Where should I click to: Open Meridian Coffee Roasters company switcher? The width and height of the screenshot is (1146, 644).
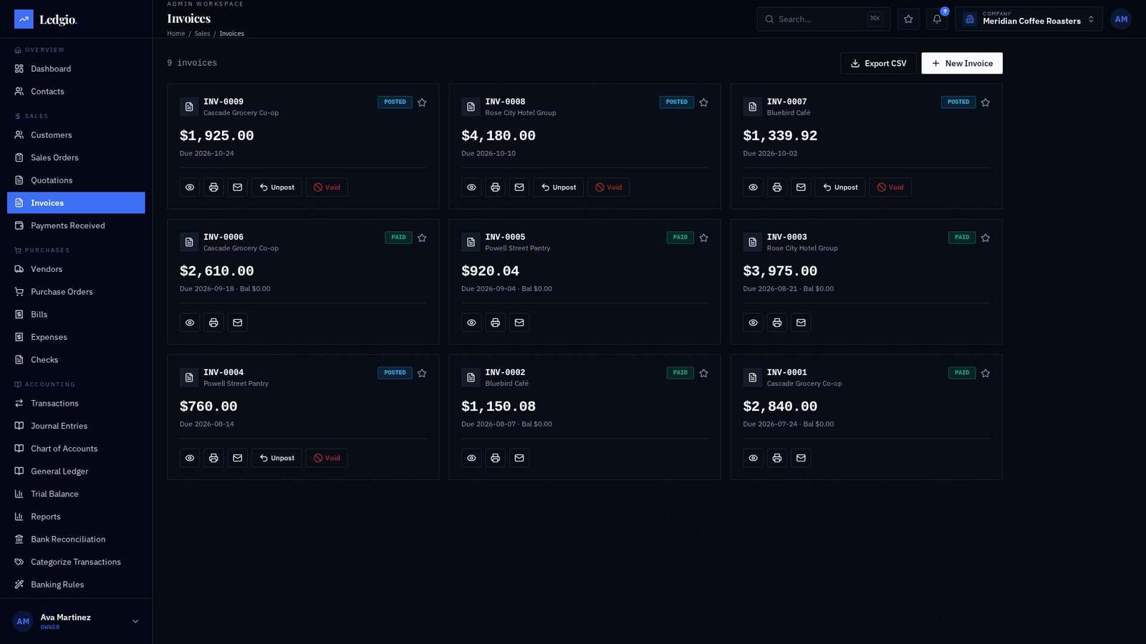pyautogui.click(x=1029, y=19)
